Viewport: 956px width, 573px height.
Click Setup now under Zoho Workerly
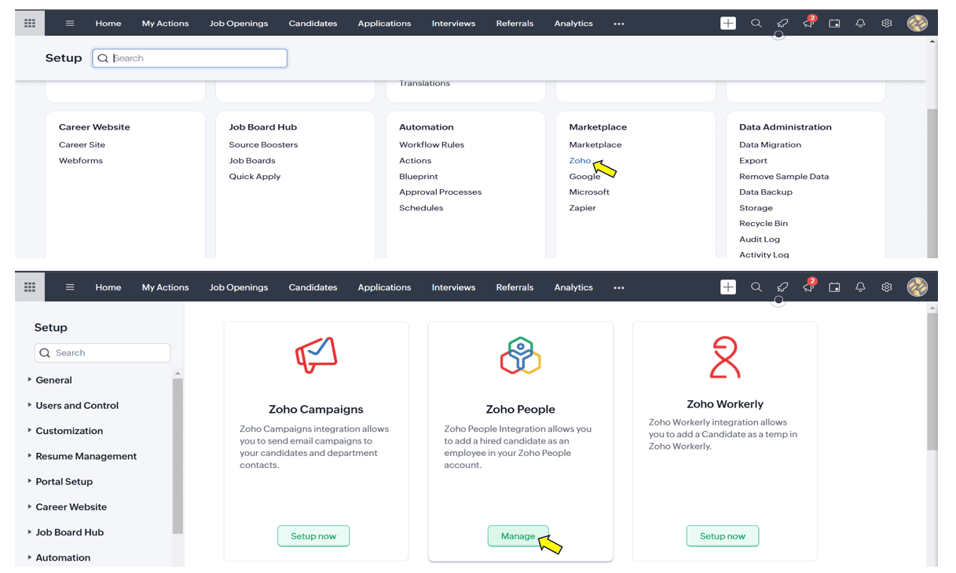[723, 536]
